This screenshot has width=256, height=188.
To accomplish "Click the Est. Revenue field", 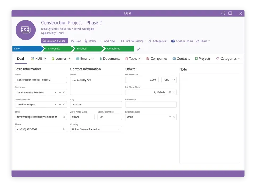I will (x=142, y=80).
